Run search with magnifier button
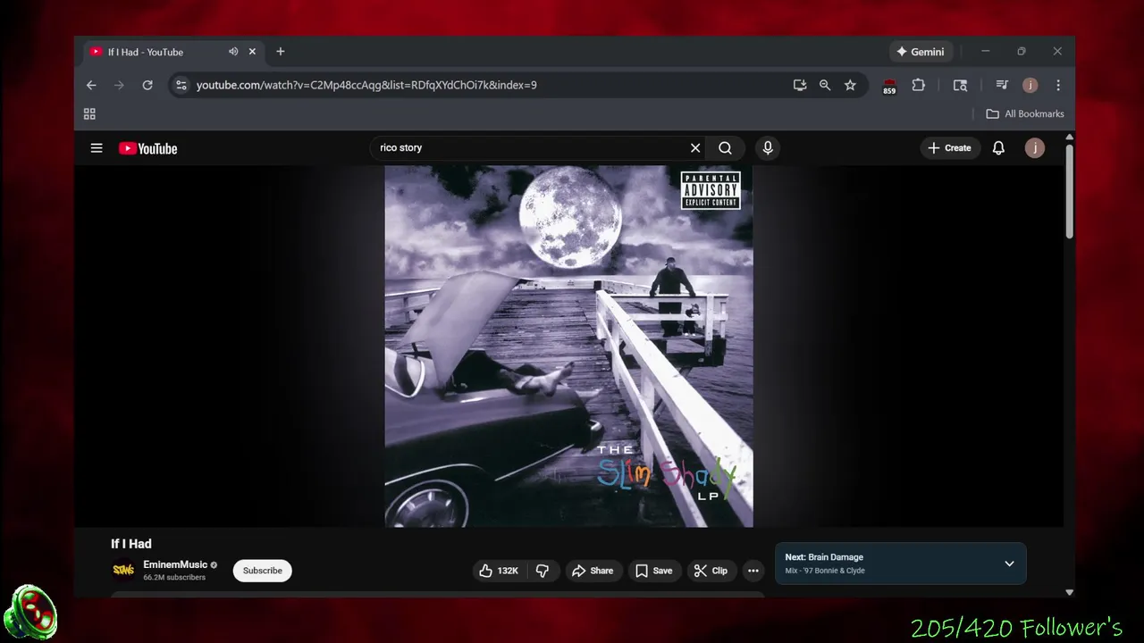 [725, 148]
